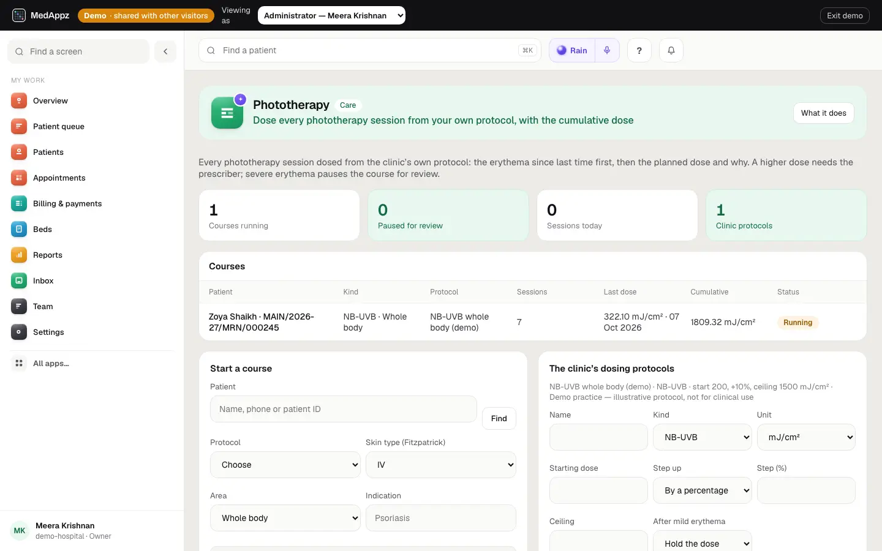Open the Unit mJ/cm² dropdown
This screenshot has height=551, width=882.
806,437
